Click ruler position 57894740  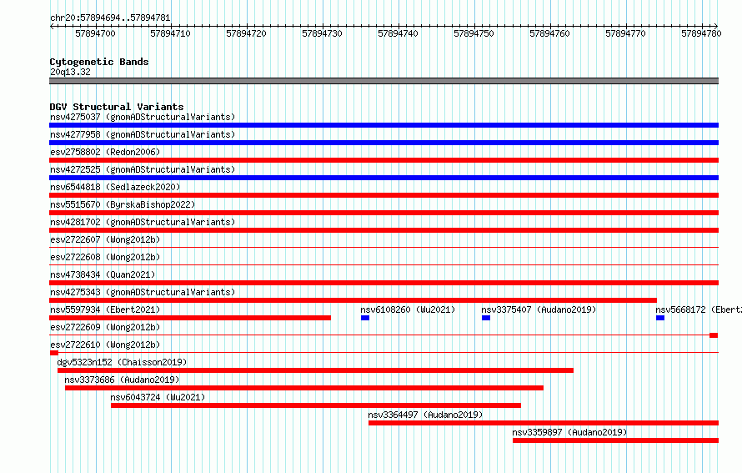[x=398, y=33]
